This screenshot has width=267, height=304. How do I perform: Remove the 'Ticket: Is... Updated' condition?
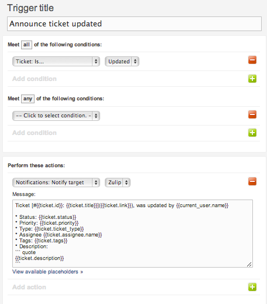(252, 60)
